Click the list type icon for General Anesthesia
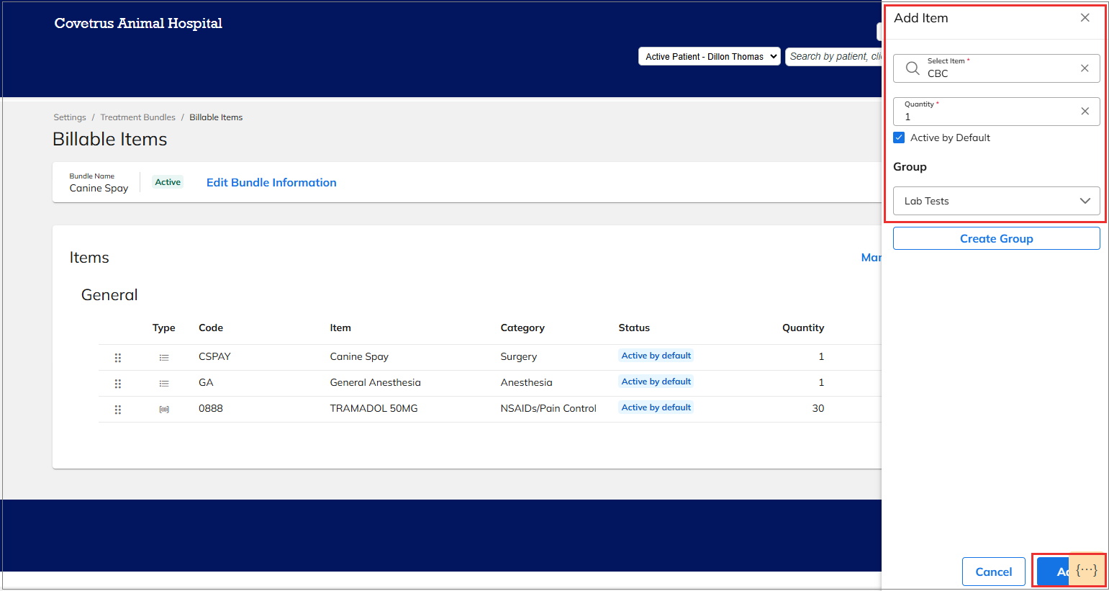 [x=163, y=383]
